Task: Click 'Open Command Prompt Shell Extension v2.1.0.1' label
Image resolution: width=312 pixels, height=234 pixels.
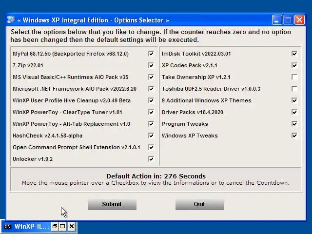Action: point(77,147)
